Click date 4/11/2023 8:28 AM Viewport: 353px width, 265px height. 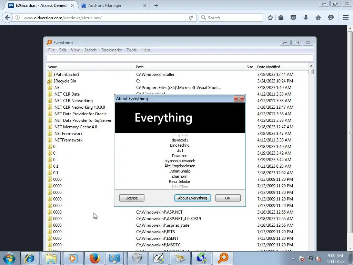274,166
